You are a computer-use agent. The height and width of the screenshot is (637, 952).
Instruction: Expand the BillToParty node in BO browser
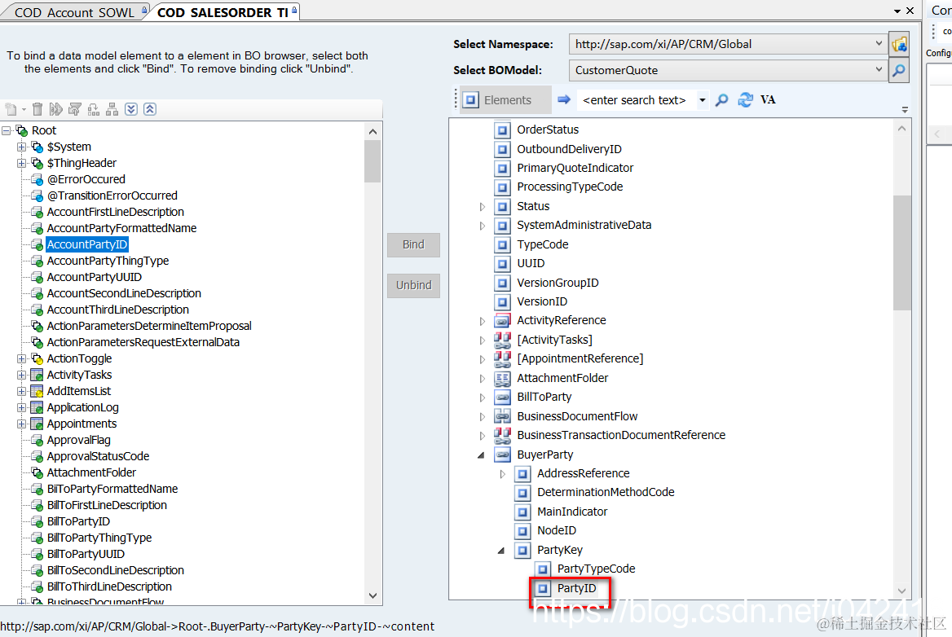[482, 398]
